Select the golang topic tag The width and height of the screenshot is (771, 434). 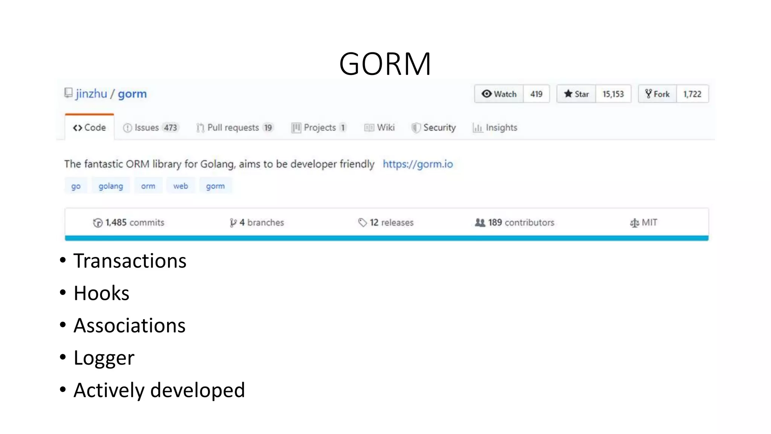(x=111, y=186)
